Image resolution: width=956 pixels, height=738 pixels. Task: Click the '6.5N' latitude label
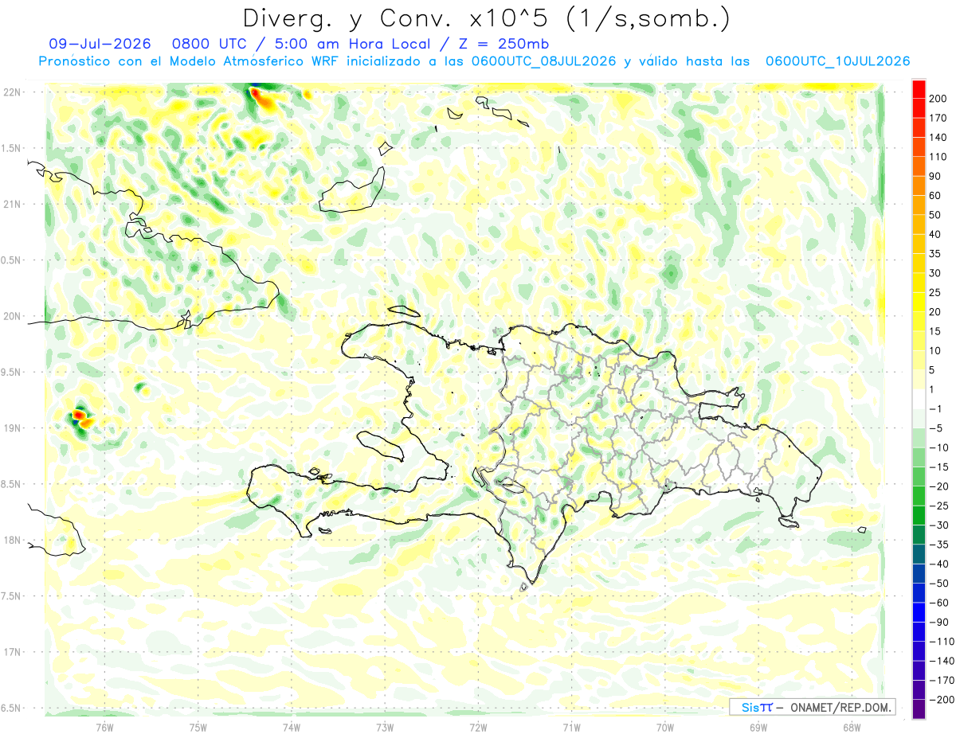coord(10,708)
